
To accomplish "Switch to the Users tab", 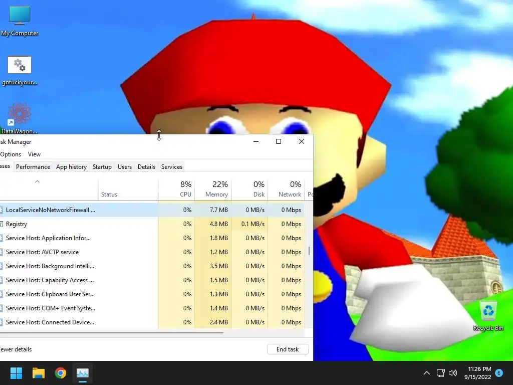I will pyautogui.click(x=125, y=166).
